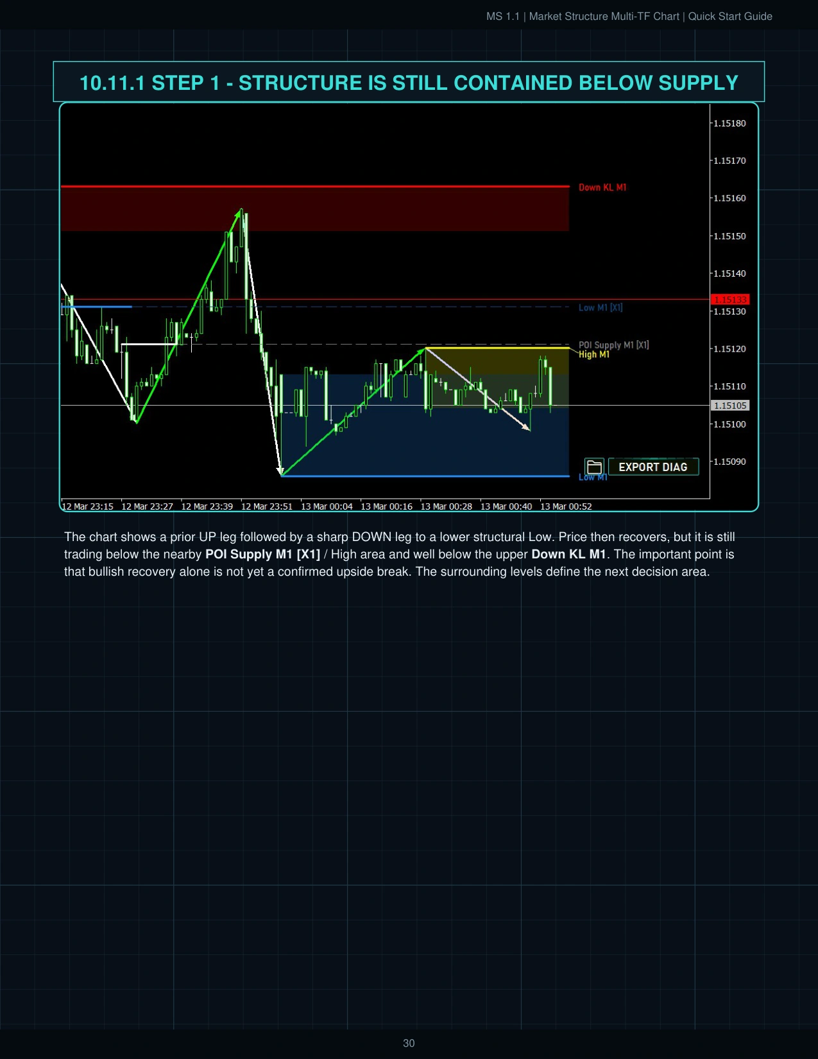Click the 1.15180 price scale value

click(730, 123)
